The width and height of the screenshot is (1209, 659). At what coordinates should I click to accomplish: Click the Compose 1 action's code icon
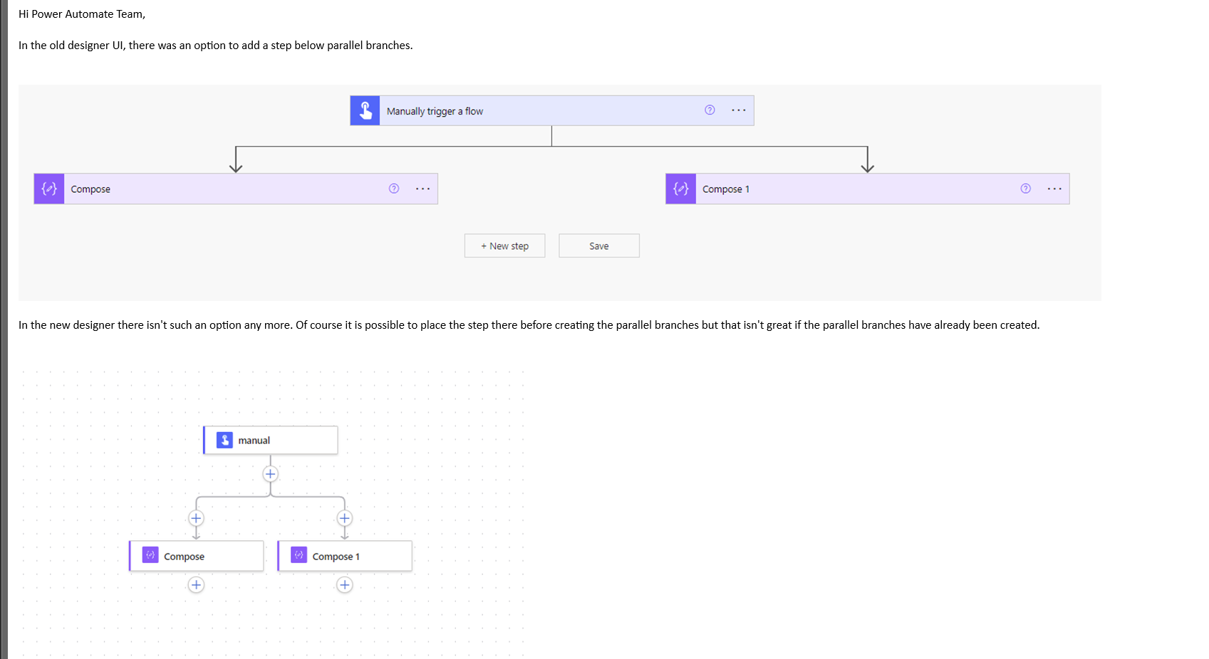point(680,188)
